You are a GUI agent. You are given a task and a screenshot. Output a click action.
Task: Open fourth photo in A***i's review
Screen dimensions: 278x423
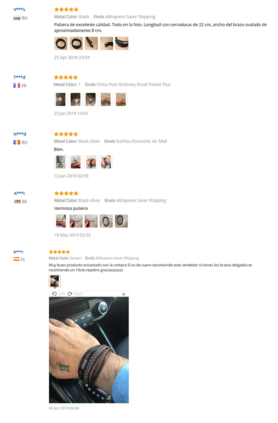[x=106, y=221]
